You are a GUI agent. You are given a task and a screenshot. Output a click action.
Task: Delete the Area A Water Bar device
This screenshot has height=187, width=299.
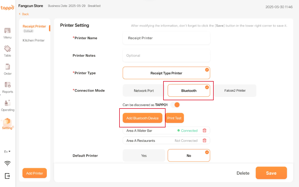click(204, 131)
